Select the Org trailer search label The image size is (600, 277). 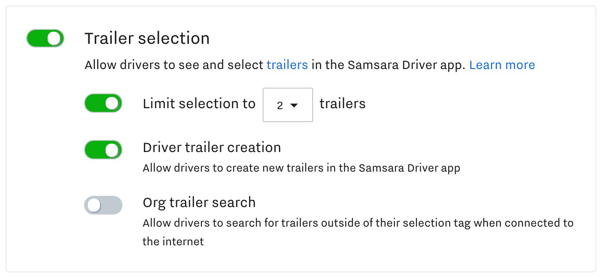click(x=199, y=202)
